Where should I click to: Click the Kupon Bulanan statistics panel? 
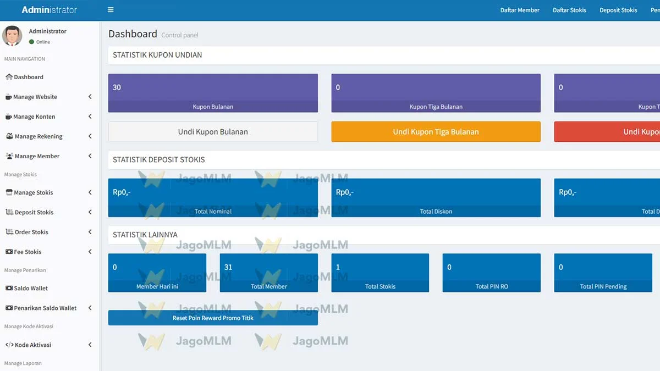pyautogui.click(x=213, y=93)
